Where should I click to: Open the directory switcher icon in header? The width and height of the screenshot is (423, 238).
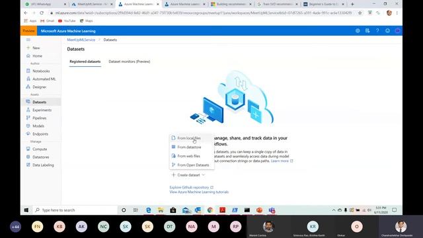click(x=367, y=31)
